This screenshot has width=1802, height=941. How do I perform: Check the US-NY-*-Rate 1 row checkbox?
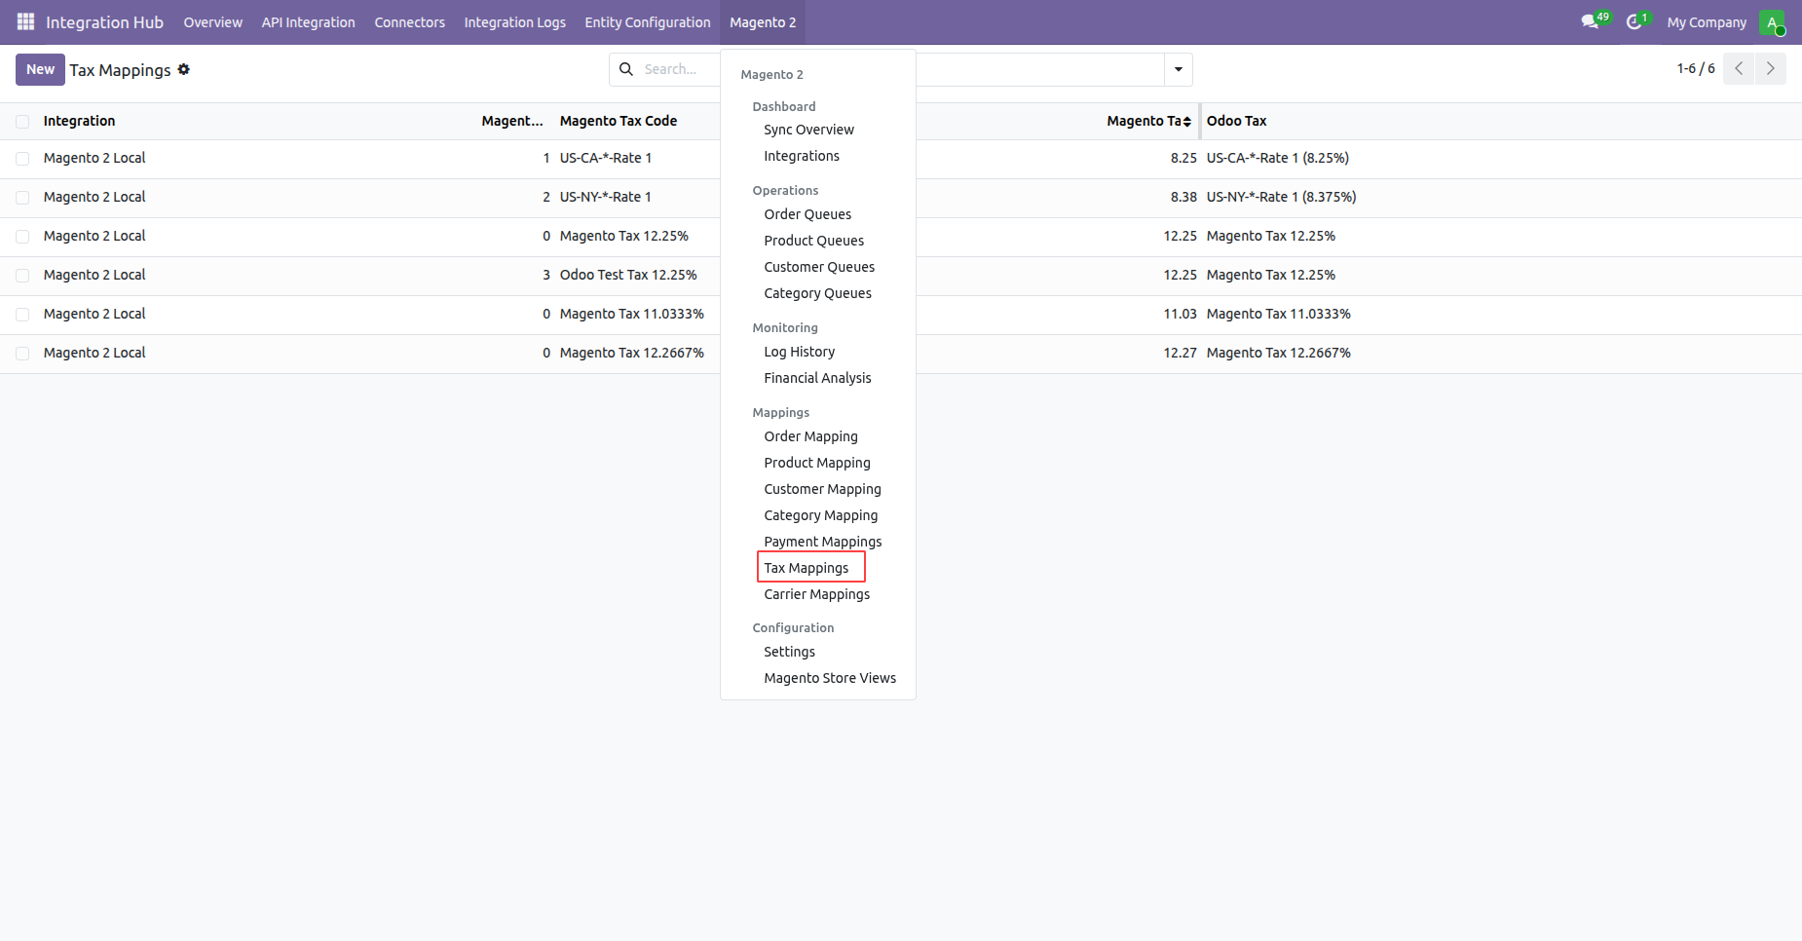point(22,198)
